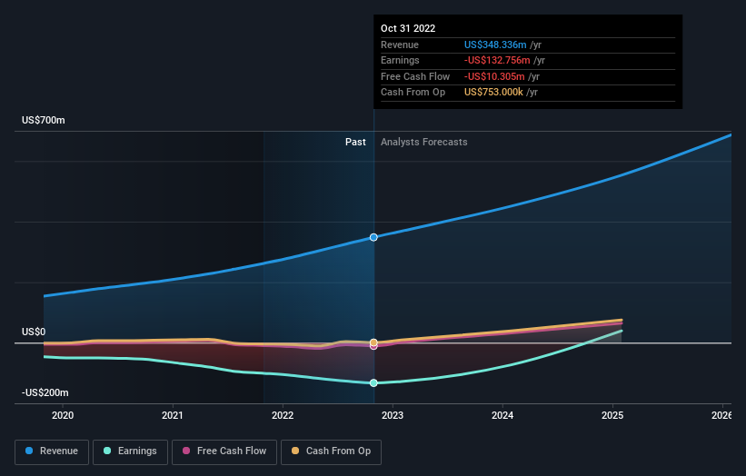Click cash from op value US$753.000k
This screenshot has width=746, height=476.
coord(493,93)
